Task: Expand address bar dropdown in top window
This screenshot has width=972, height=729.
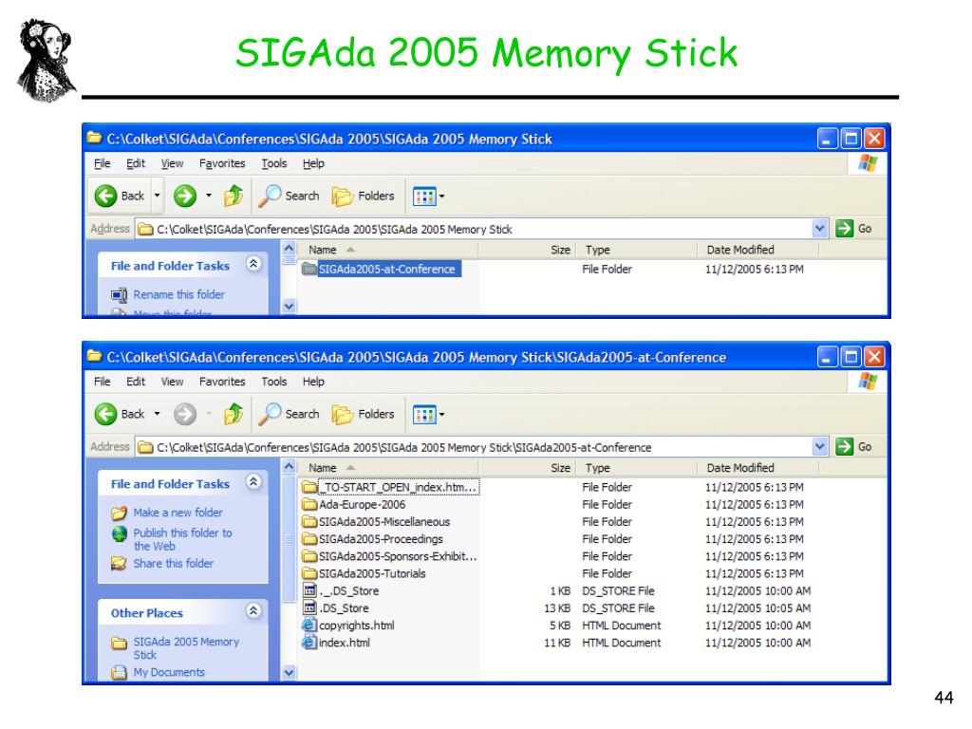Action: [819, 229]
